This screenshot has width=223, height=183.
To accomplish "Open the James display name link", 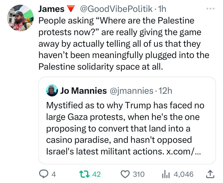I will pyautogui.click(x=51, y=9).
